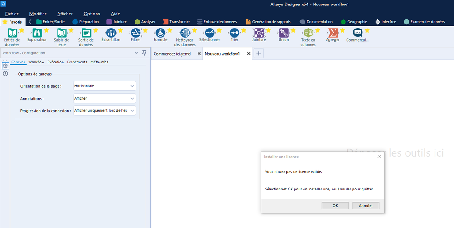Select the Jointure tool icon in favorites
This screenshot has height=228, width=454.
[259, 33]
